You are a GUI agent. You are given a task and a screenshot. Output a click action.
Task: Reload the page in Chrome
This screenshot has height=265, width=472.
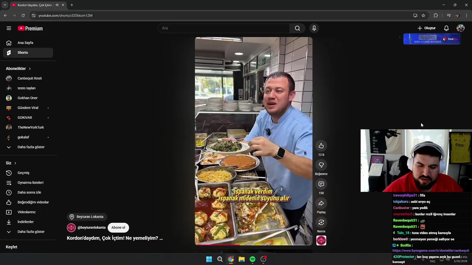[23, 15]
